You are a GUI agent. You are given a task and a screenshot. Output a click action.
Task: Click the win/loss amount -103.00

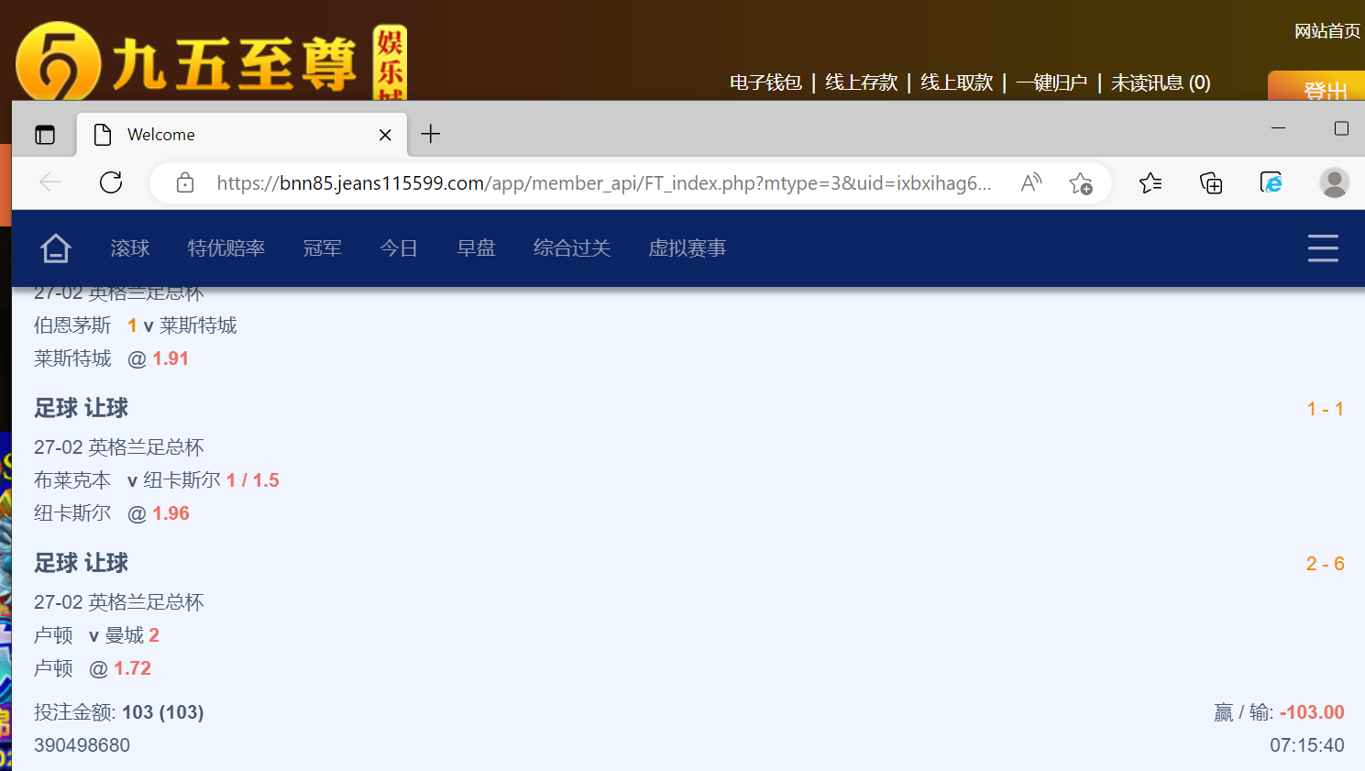pyautogui.click(x=1312, y=712)
